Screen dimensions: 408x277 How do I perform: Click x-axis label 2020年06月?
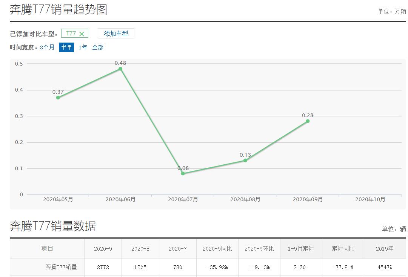[x=120, y=200]
